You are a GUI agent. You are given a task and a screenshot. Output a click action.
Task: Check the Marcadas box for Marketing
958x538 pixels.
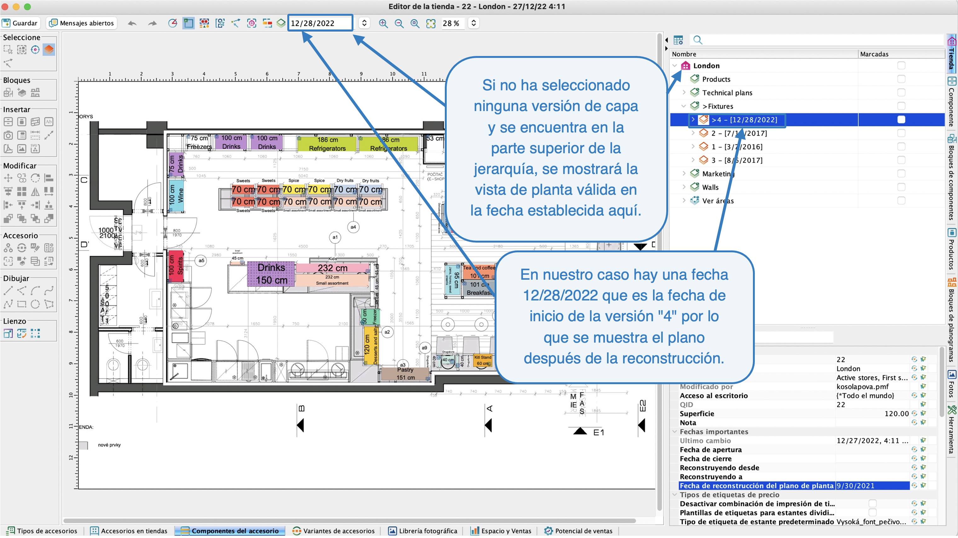(x=901, y=174)
